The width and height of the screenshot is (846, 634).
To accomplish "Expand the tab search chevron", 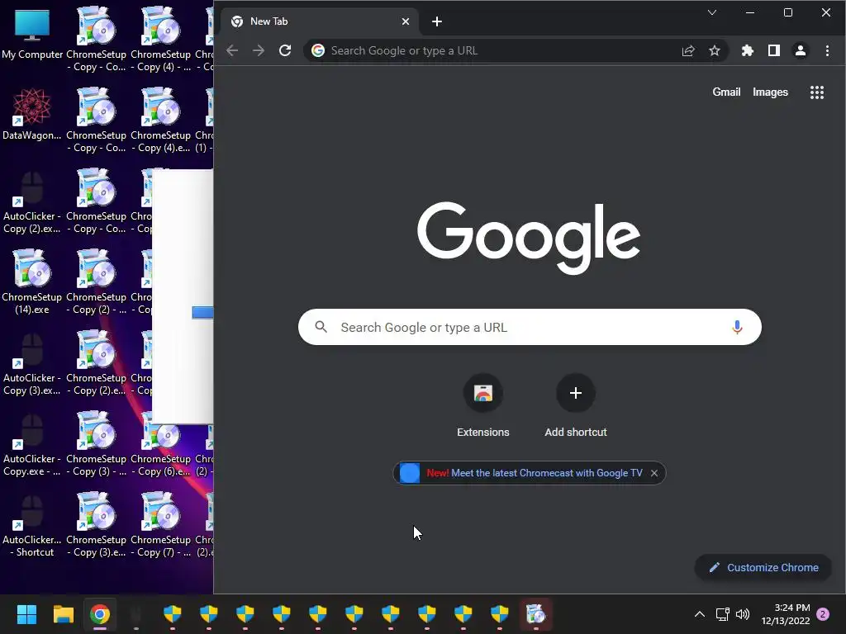I will (x=712, y=12).
